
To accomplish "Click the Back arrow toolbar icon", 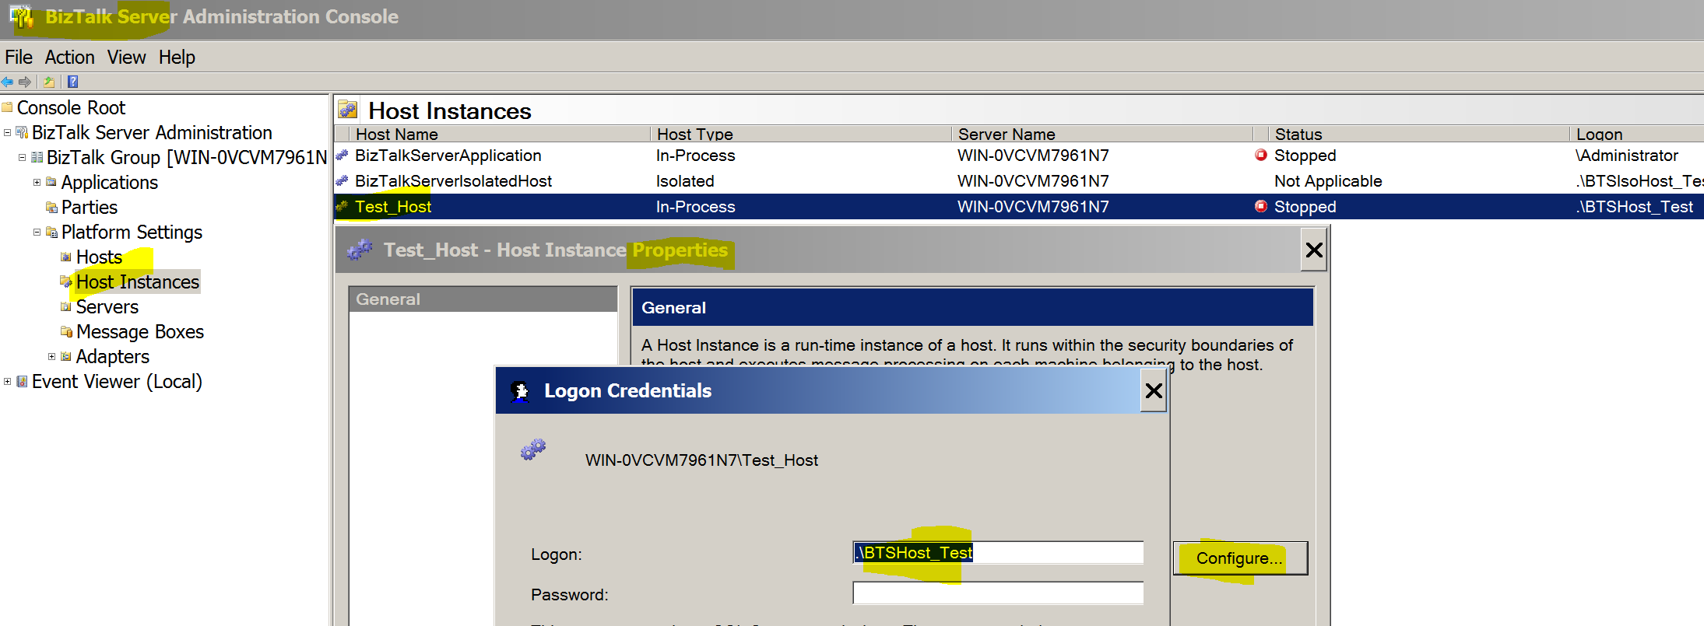I will pyautogui.click(x=8, y=82).
